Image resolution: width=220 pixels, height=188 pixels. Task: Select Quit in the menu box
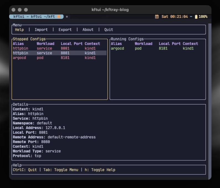(x=109, y=30)
